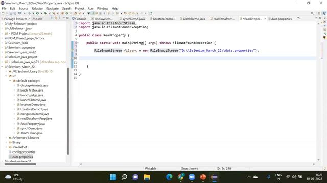The width and height of the screenshot is (327, 183).
Task: Open ReadProperty.java in the tree
Action: [33, 124]
